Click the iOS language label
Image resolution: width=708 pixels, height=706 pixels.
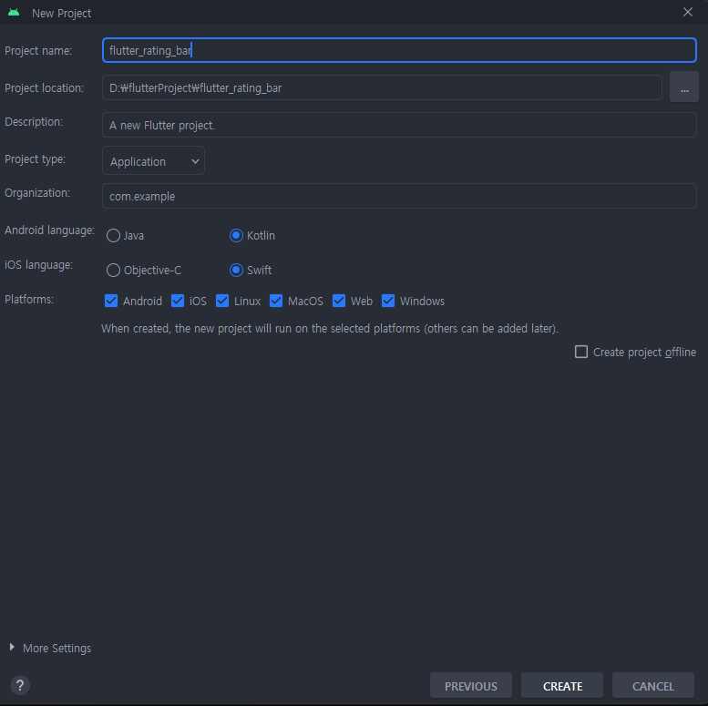coord(38,265)
